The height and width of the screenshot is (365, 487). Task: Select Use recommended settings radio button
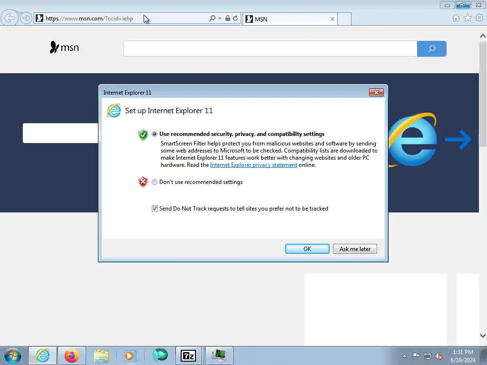155,134
